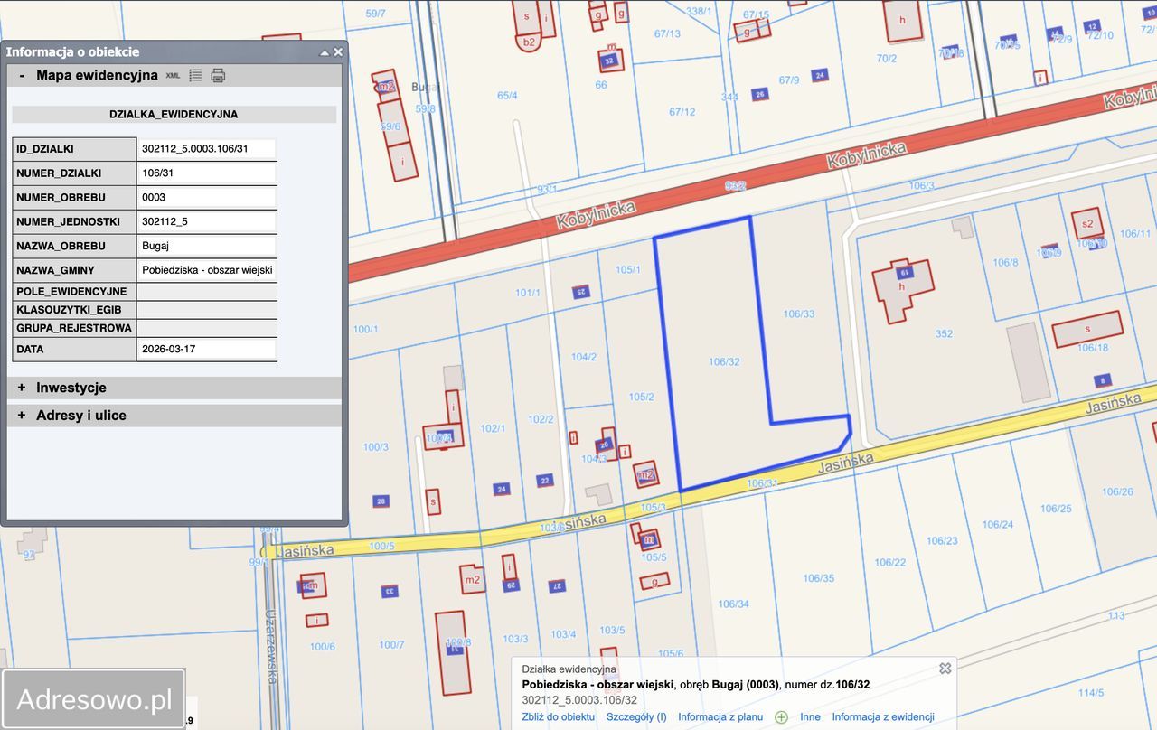Close the Informacja o obiekcie panel
Image resolution: width=1157 pixels, height=730 pixels.
pyautogui.click(x=338, y=52)
